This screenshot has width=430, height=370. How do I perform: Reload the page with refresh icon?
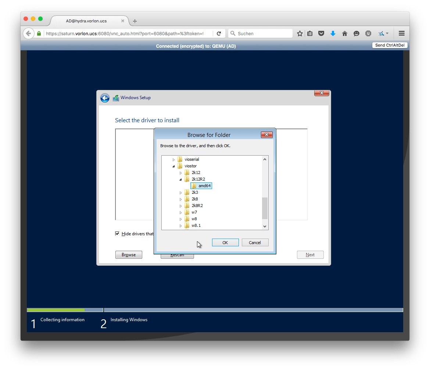point(219,33)
